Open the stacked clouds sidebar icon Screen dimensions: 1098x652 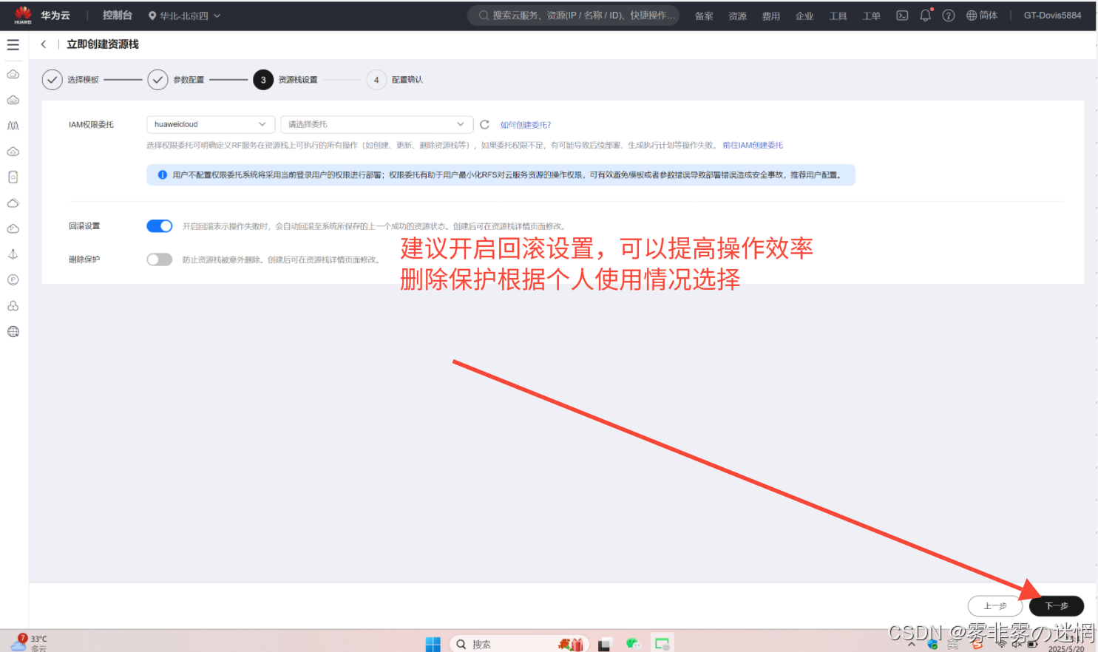13,203
